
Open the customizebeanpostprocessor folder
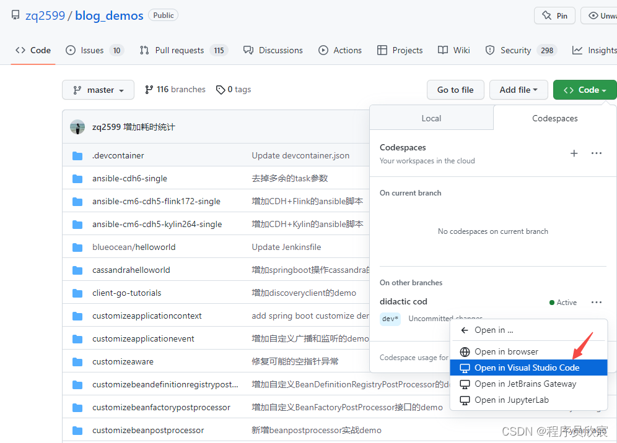pos(148,431)
